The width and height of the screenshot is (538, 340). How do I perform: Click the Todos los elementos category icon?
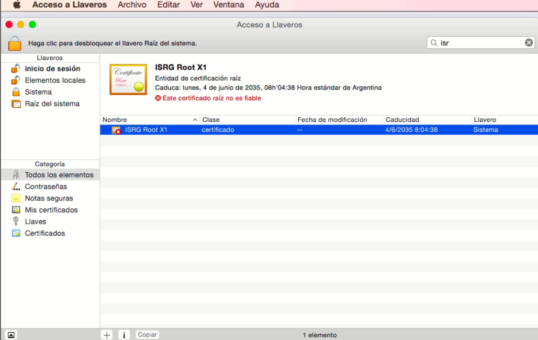(x=16, y=175)
